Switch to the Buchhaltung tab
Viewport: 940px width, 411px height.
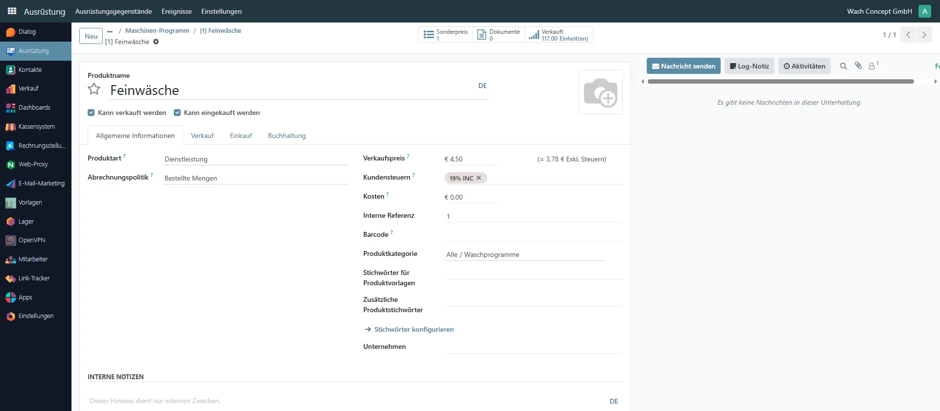tap(286, 136)
